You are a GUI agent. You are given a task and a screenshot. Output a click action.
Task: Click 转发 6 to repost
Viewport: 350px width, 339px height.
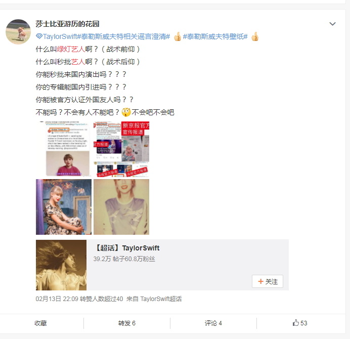pos(127,323)
